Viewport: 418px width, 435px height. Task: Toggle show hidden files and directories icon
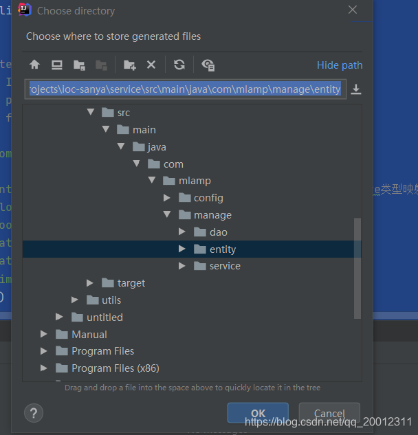pyautogui.click(x=208, y=65)
